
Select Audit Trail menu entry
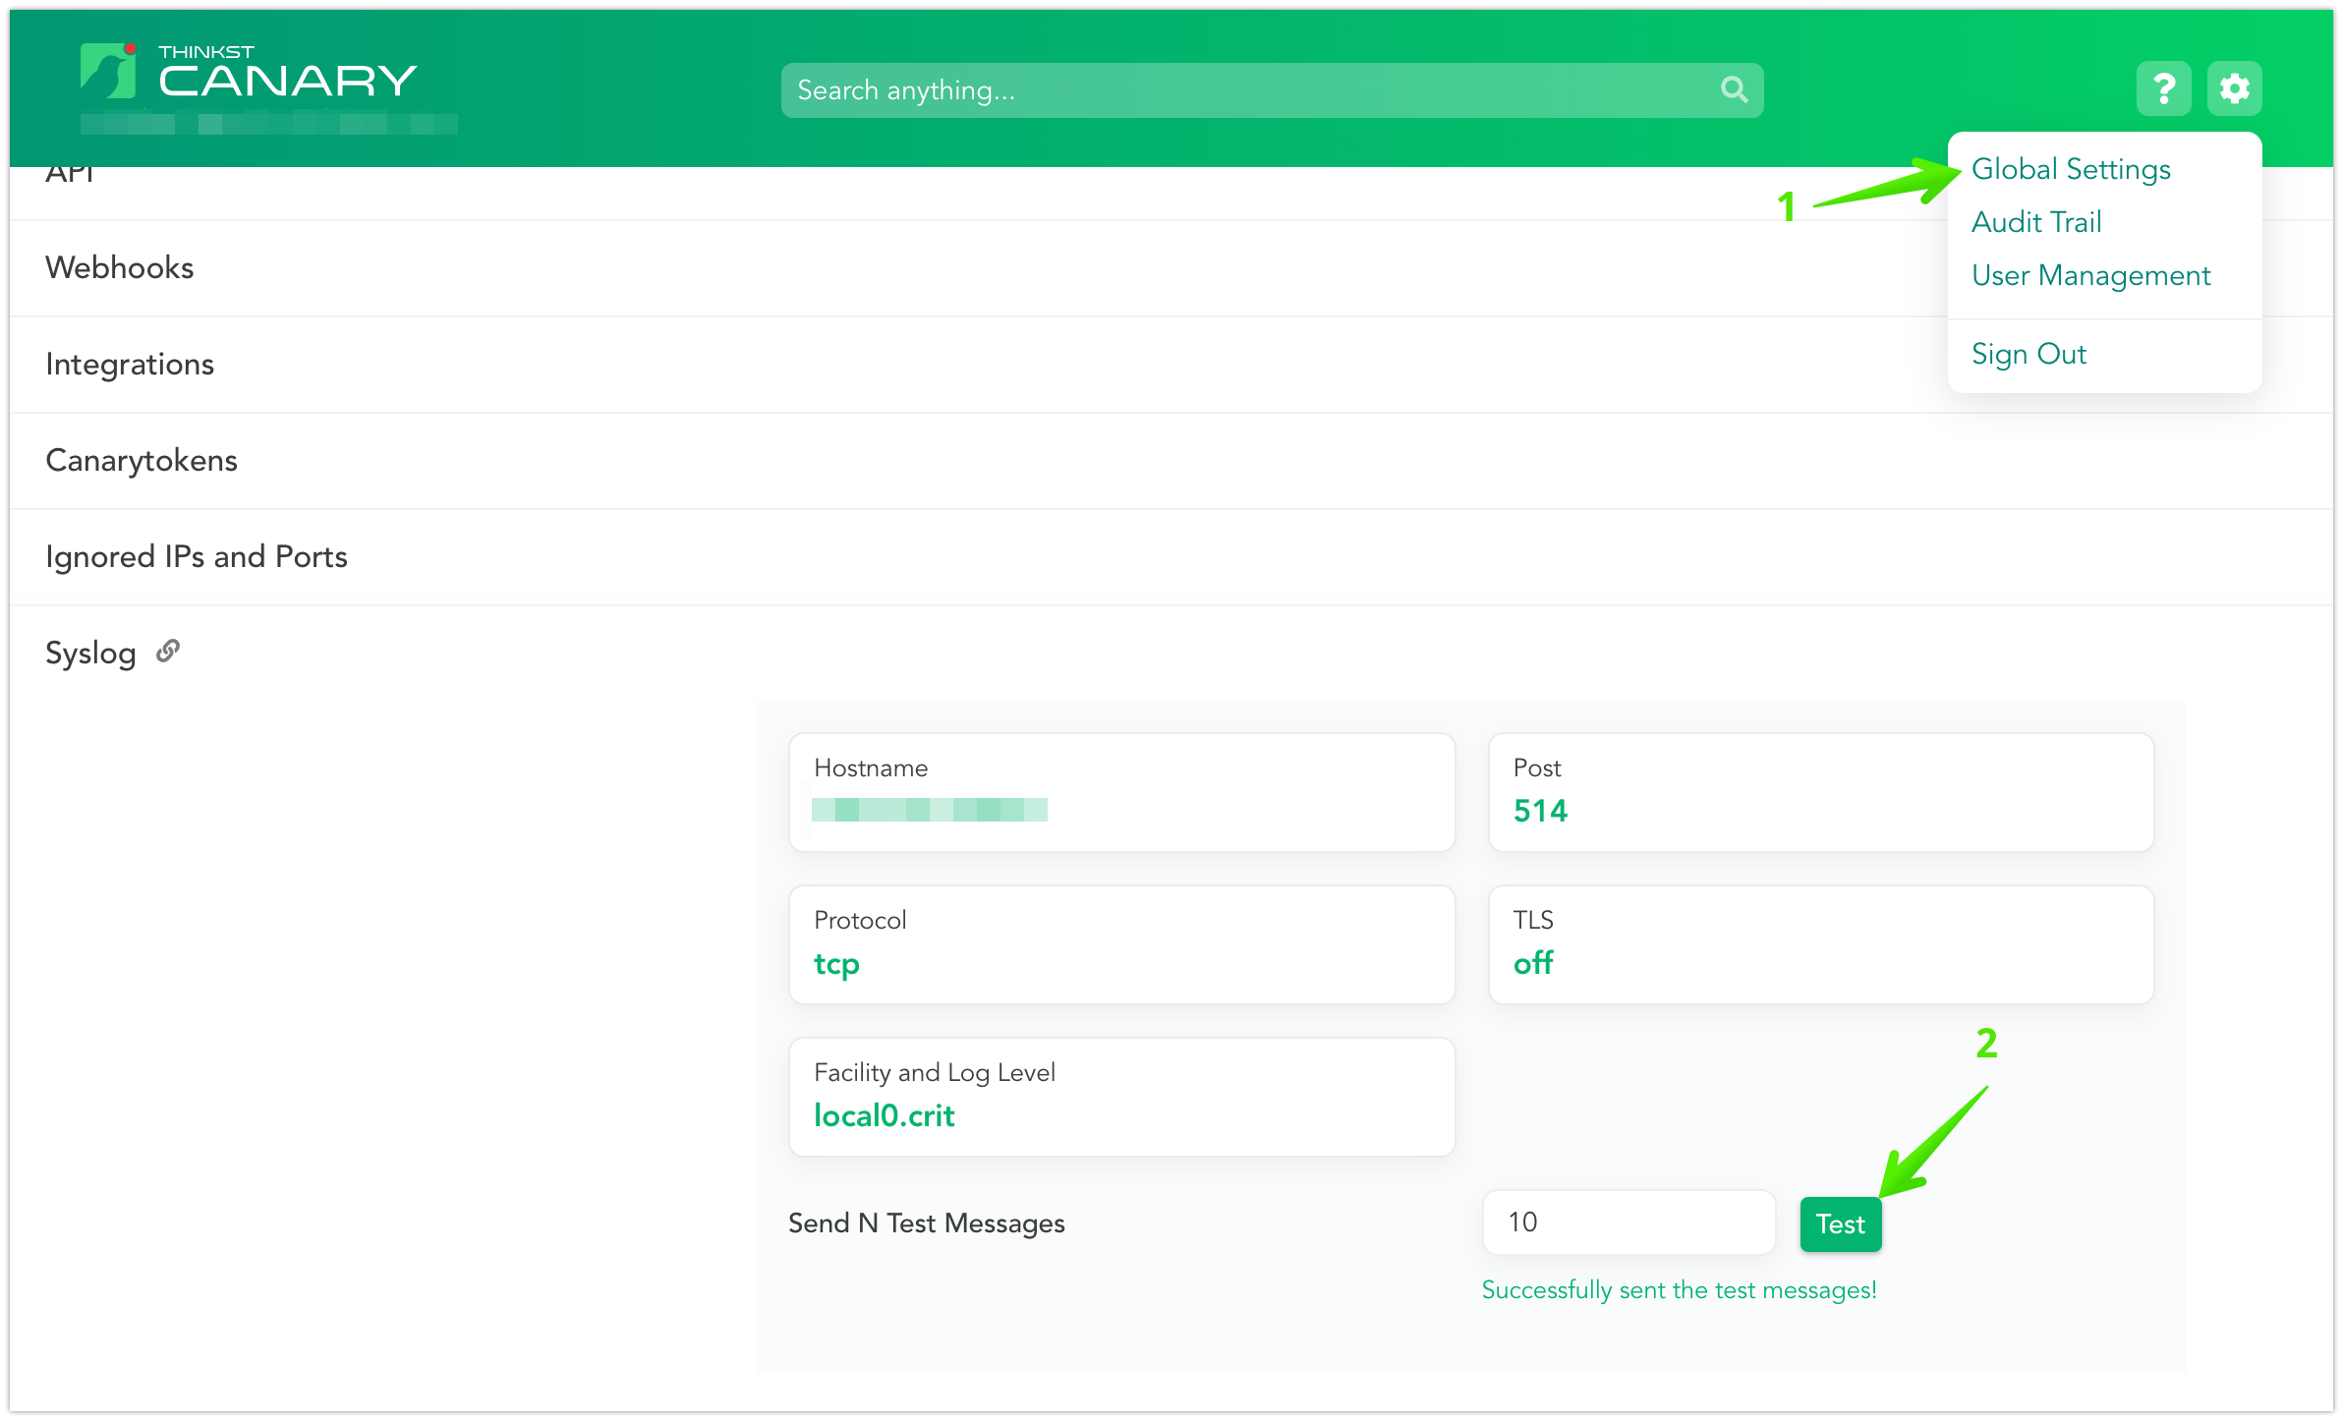point(2036,222)
